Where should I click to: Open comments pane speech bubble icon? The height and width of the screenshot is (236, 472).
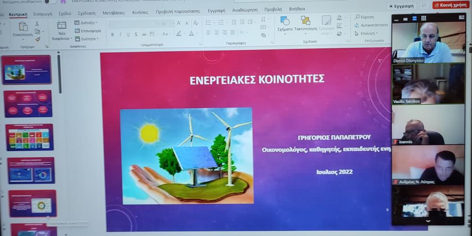pos(424,5)
